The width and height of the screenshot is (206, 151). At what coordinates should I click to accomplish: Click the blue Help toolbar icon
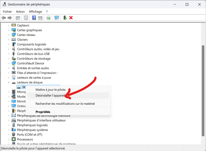[x=34, y=18]
